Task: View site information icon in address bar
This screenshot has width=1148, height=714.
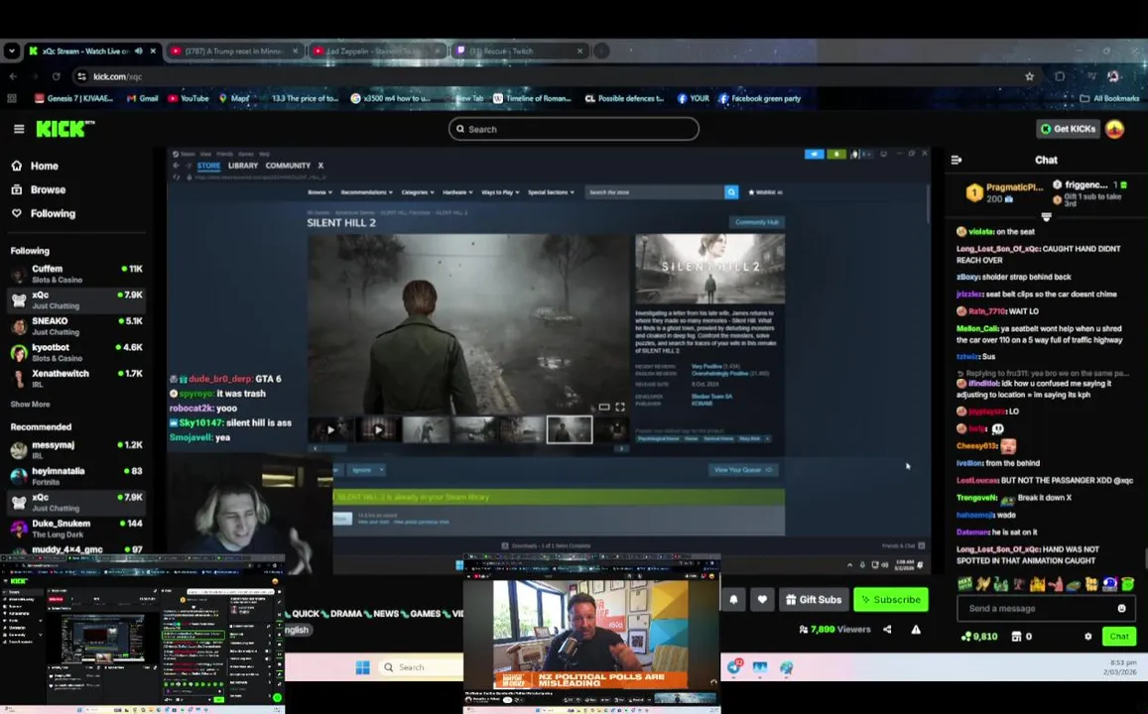Action: tap(82, 76)
